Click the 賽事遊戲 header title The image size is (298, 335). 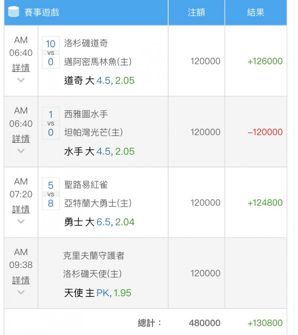click(x=41, y=12)
